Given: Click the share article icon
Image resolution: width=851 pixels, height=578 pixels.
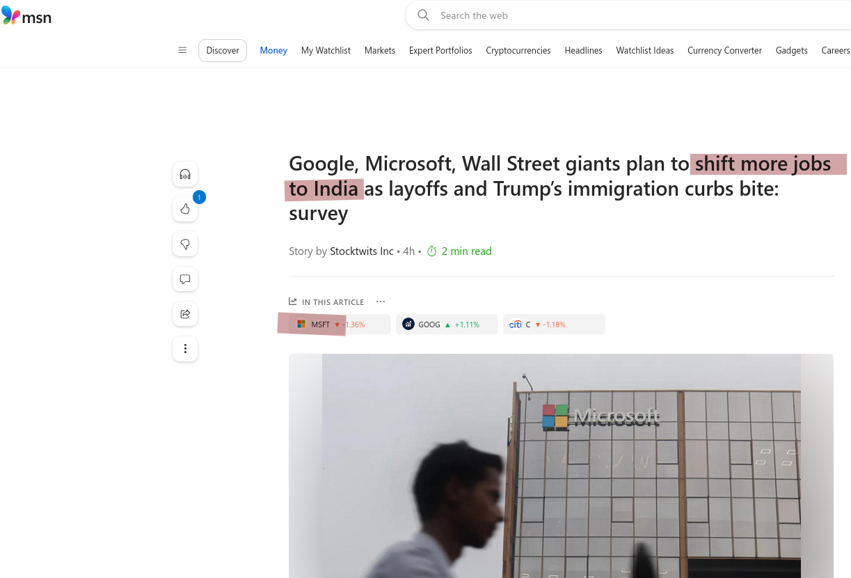Looking at the screenshot, I should 184,313.
